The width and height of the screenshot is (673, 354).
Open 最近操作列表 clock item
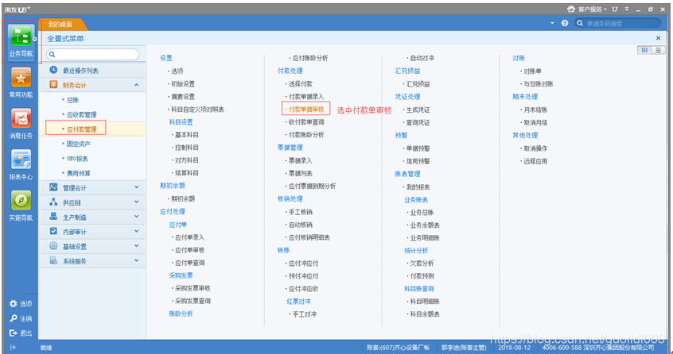click(x=93, y=70)
